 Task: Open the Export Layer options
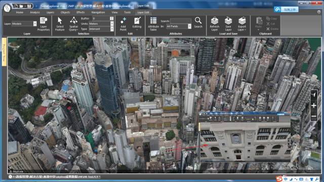coord(242,24)
